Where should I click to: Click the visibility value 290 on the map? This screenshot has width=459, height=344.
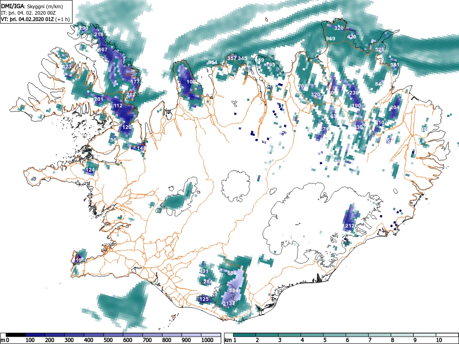(x=84, y=28)
